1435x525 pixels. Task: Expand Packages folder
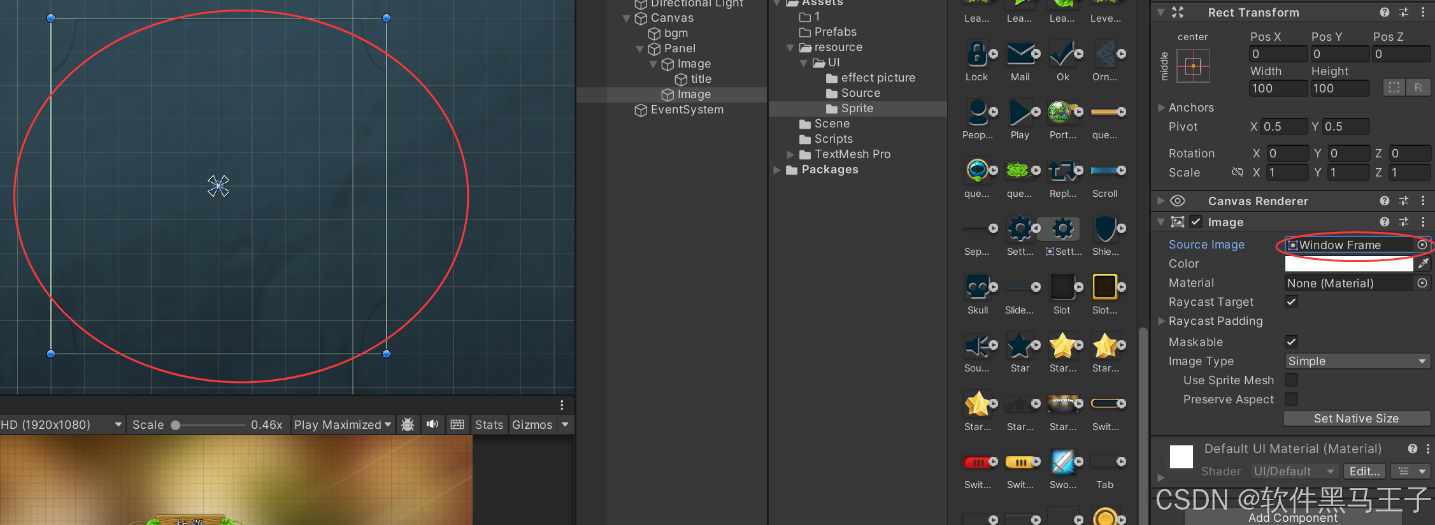click(776, 169)
